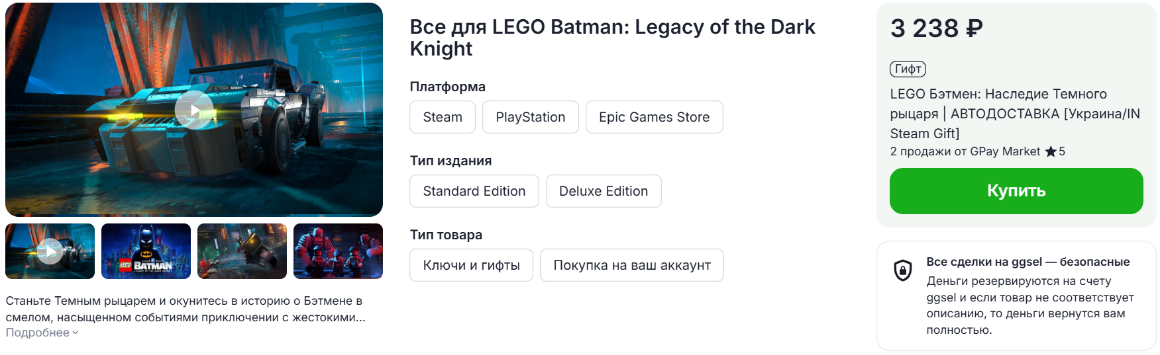
Task: Open GPay Market seller sales info
Action: (965, 151)
